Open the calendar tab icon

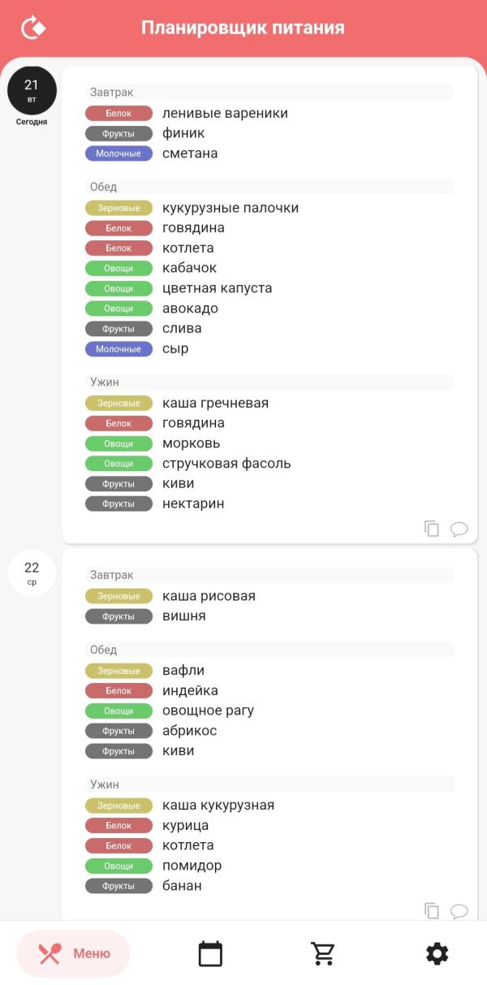click(x=210, y=953)
